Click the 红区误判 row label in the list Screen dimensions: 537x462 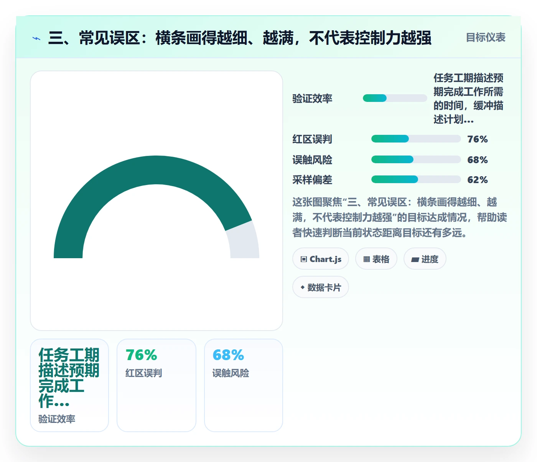coord(312,139)
